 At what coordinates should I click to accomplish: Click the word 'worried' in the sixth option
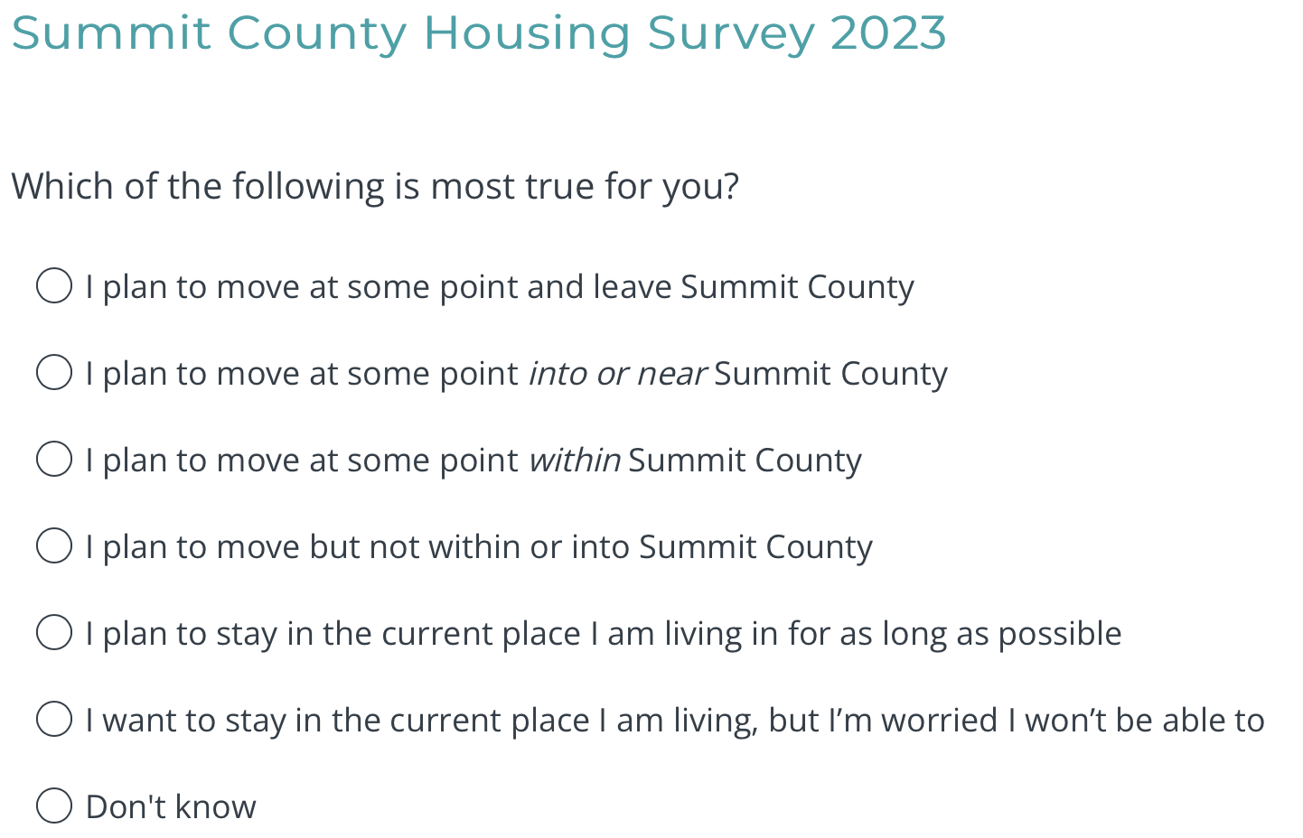click(x=939, y=721)
